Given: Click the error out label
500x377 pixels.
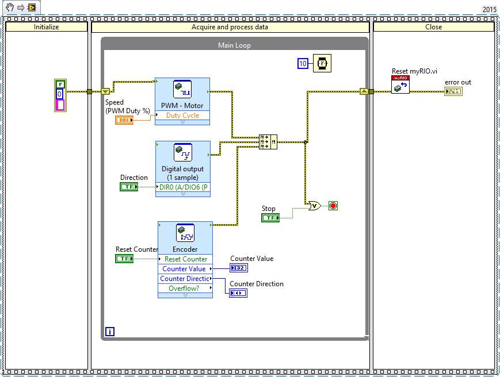Looking at the screenshot, I should pyautogui.click(x=458, y=82).
